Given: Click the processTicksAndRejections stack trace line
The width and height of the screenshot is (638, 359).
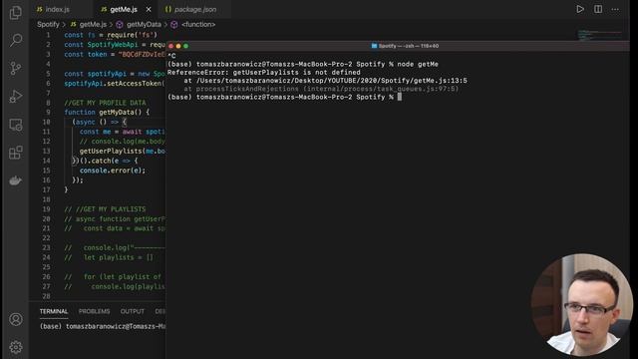Looking at the screenshot, I should (x=321, y=89).
